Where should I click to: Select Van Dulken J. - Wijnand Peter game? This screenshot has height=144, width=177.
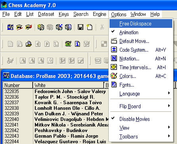click(69, 114)
